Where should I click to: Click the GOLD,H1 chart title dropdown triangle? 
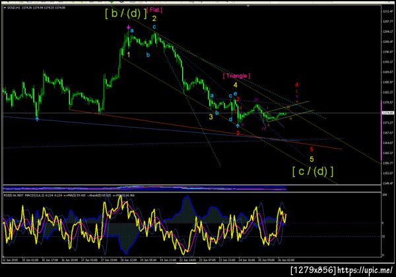pos(5,8)
